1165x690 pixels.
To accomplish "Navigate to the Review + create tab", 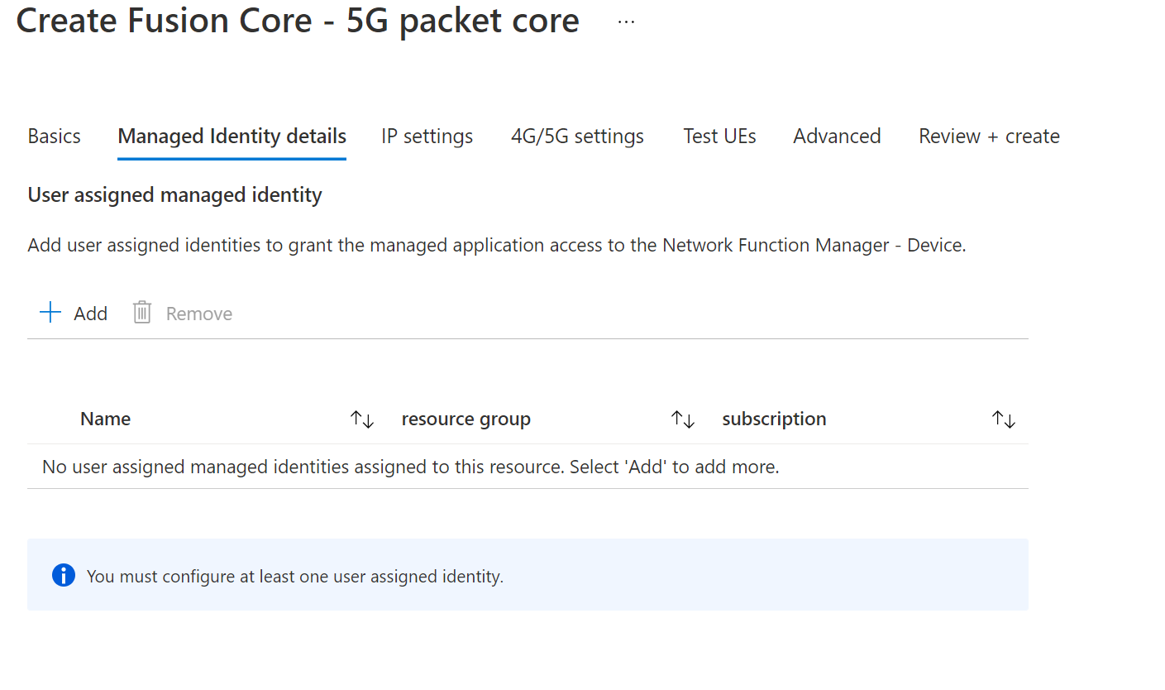I will [x=989, y=137].
